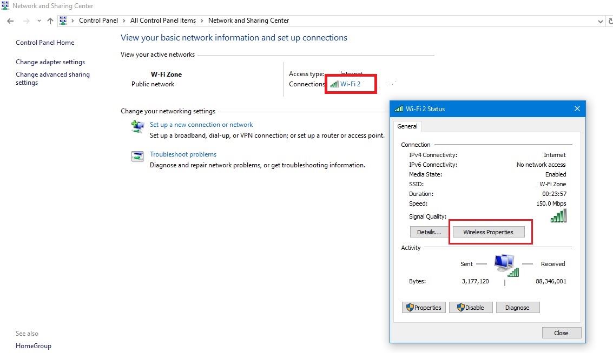The height and width of the screenshot is (353, 613).
Task: Open Change adapter settings
Action: (x=50, y=62)
